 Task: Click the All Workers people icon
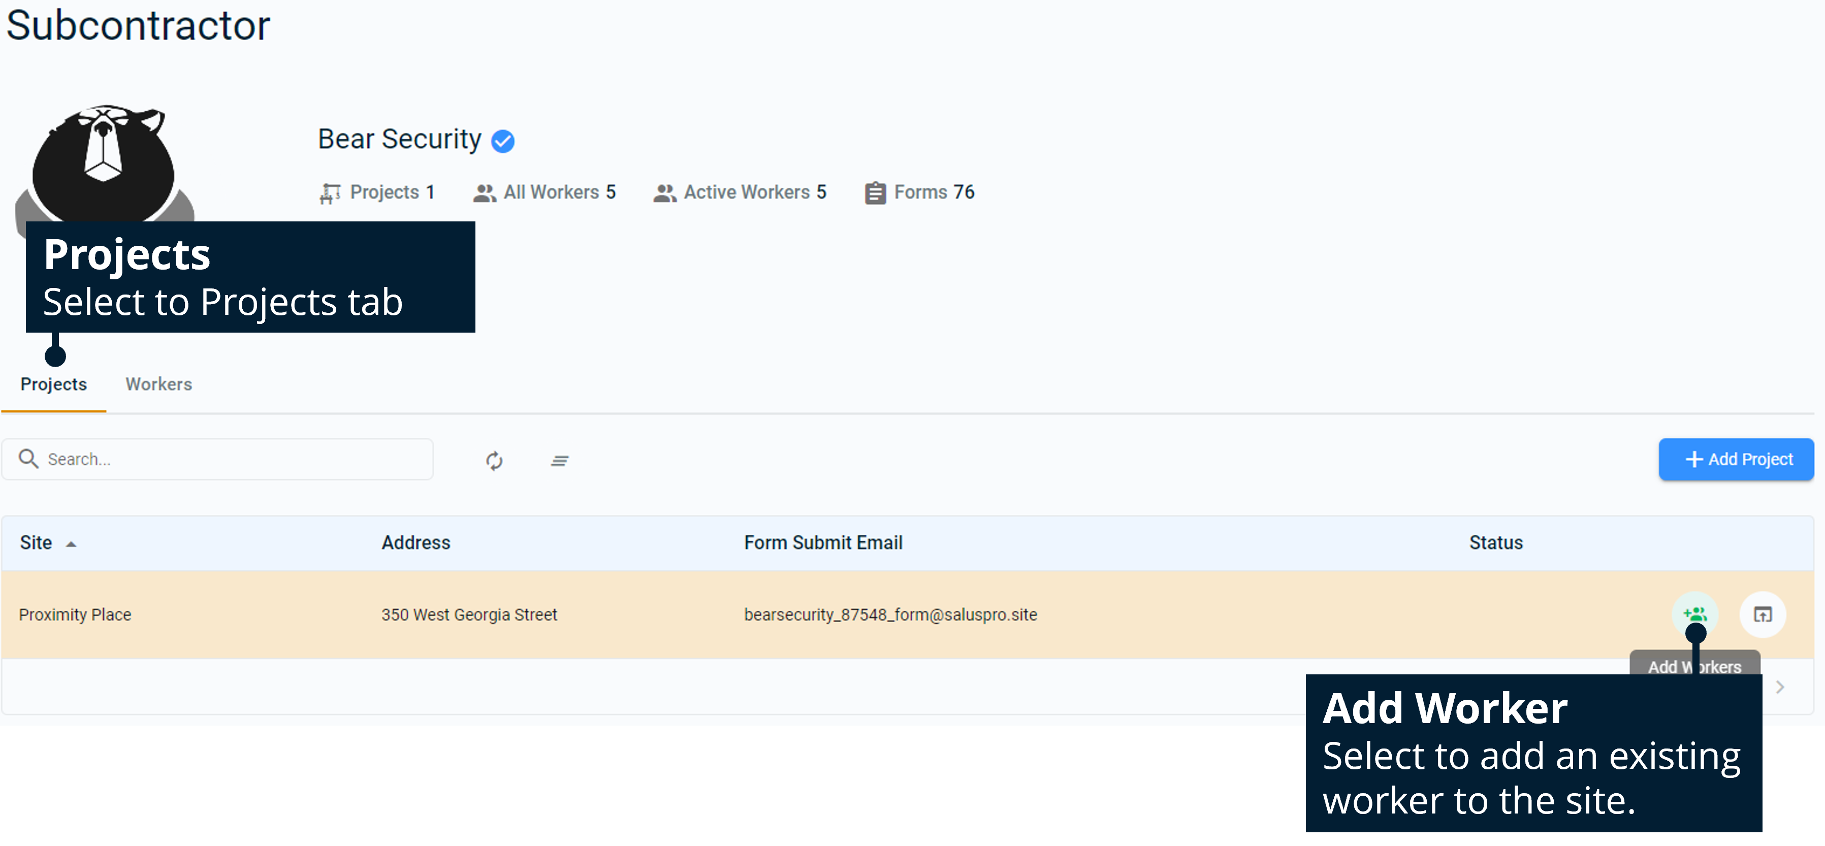click(x=484, y=193)
